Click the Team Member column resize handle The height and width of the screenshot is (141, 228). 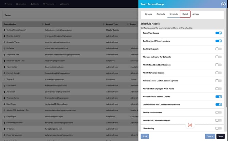(x=43, y=24)
